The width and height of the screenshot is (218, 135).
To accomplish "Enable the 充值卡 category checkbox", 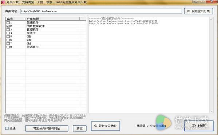I will click(8, 33).
